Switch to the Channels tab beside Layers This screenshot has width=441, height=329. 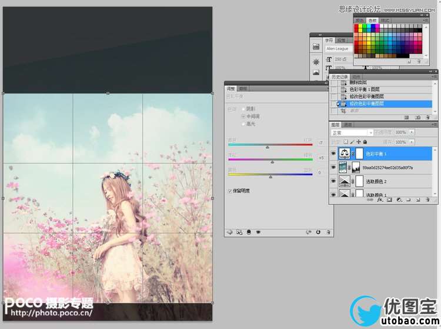(x=348, y=124)
